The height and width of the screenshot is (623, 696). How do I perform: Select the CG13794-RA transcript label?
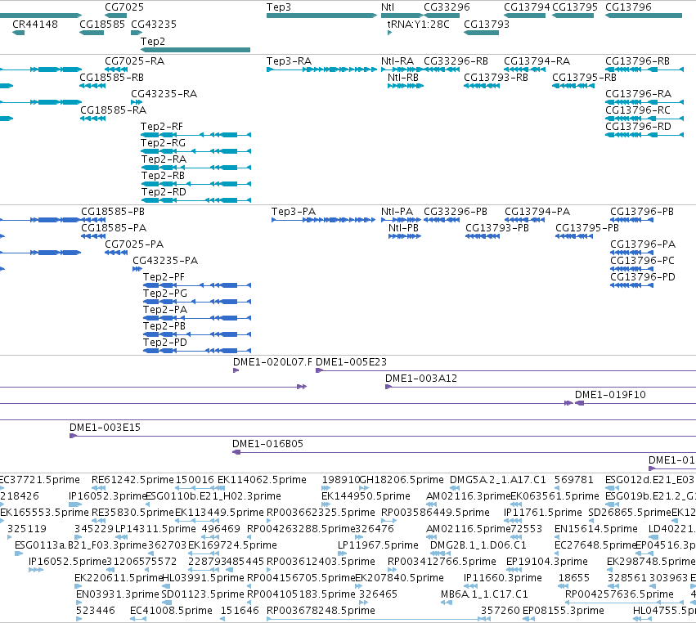(537, 61)
